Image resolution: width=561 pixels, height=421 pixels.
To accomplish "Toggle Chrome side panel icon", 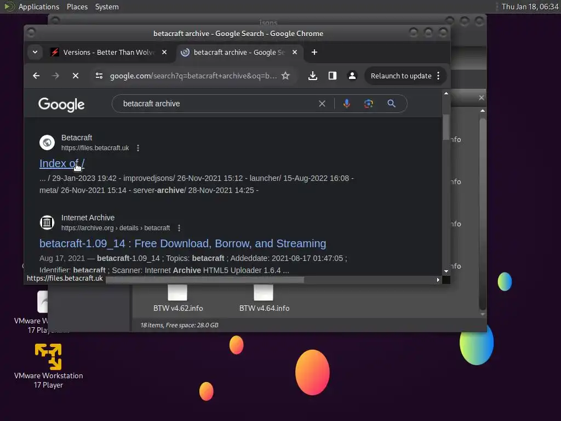I will [333, 76].
